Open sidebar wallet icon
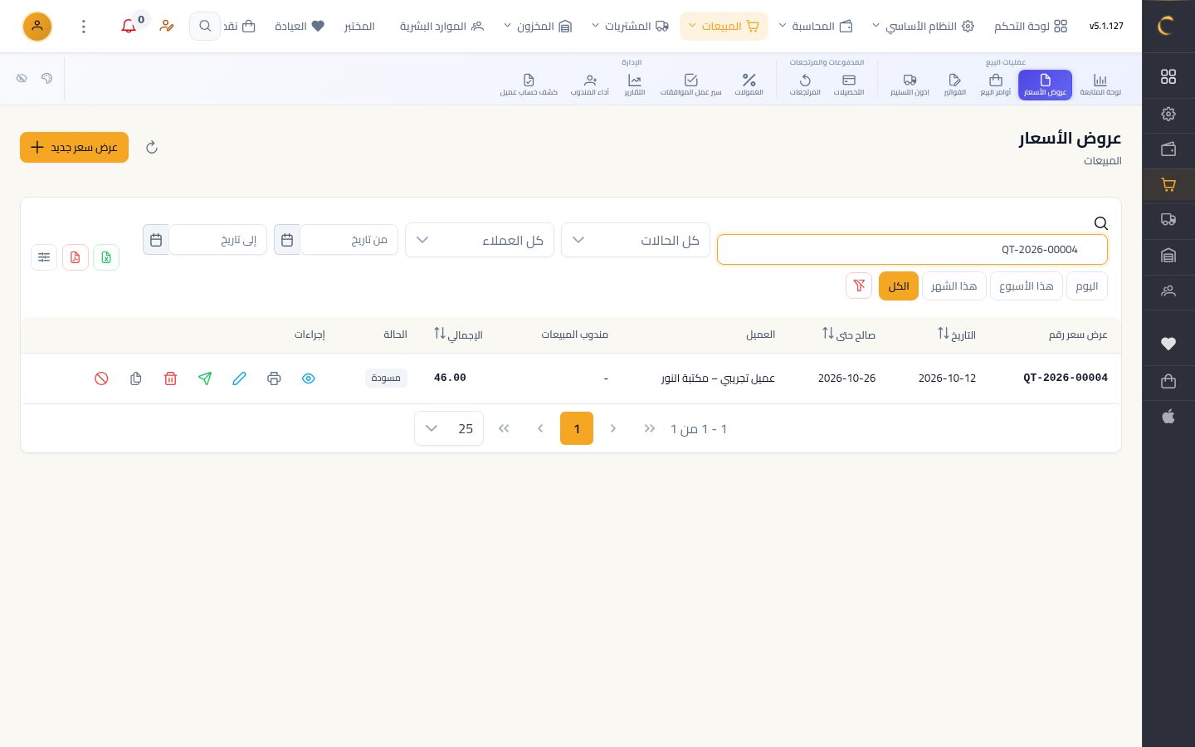This screenshot has height=747, width=1195. pos(1168,149)
